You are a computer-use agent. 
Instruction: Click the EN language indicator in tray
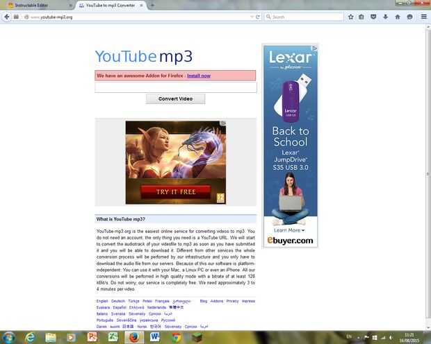click(349, 337)
